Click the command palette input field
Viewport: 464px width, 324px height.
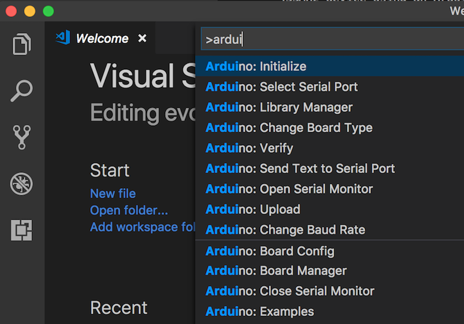coord(333,39)
